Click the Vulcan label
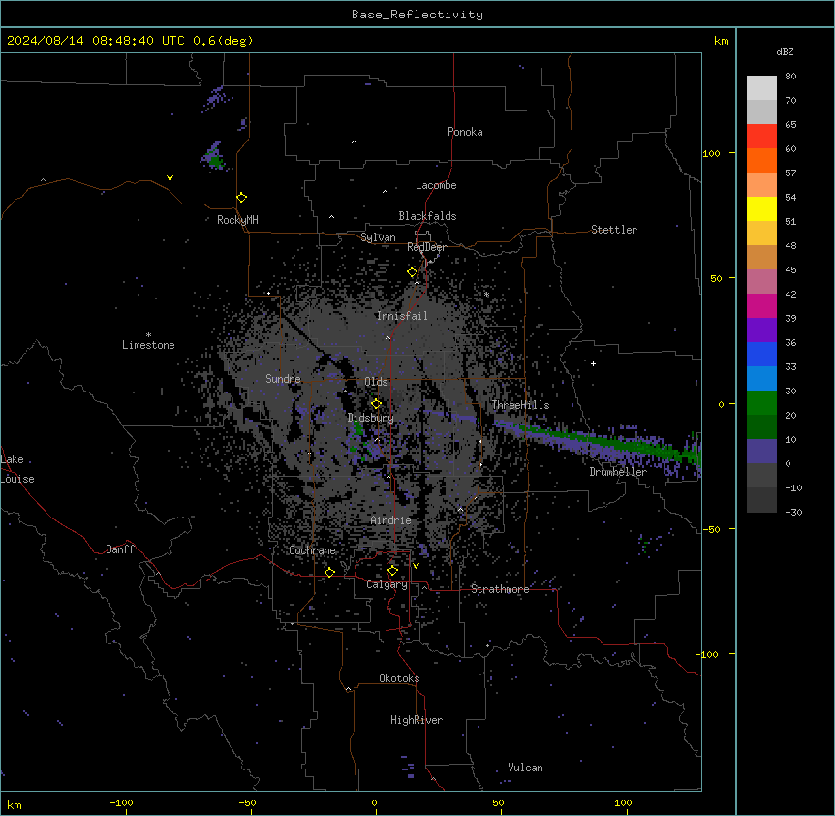Viewport: 835px width, 816px height. pyautogui.click(x=526, y=768)
